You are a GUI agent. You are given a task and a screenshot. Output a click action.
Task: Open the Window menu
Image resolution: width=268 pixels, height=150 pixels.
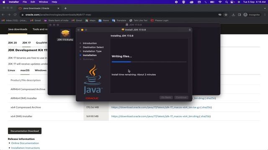click(43, 2)
